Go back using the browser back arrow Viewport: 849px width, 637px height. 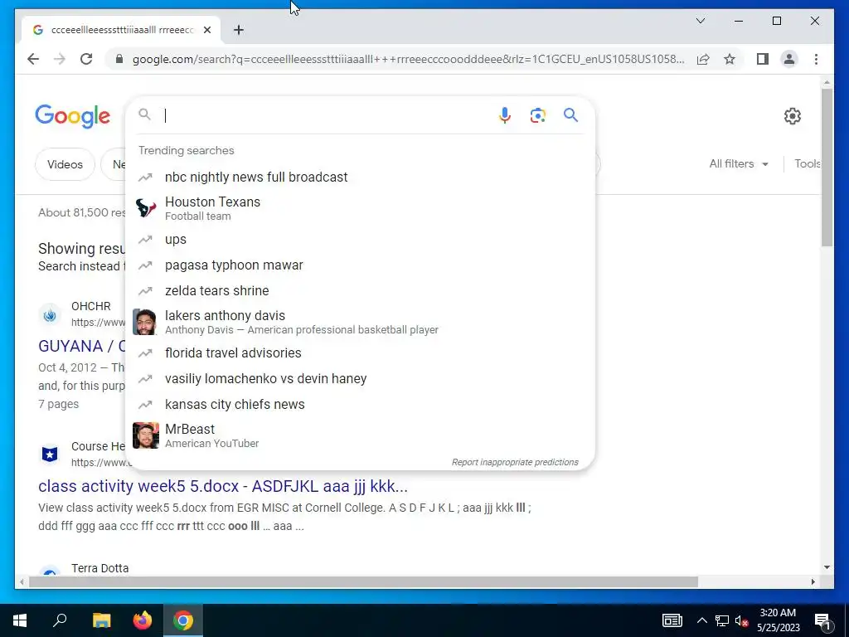[33, 59]
